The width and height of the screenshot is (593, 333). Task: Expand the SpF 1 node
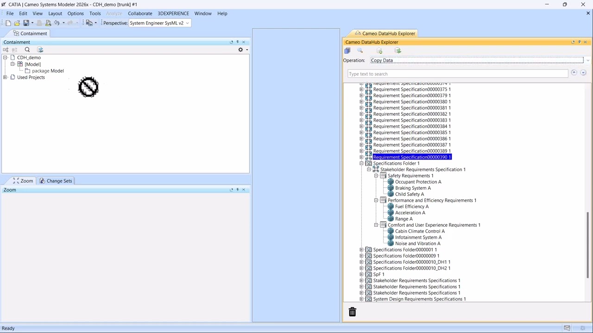pos(361,274)
